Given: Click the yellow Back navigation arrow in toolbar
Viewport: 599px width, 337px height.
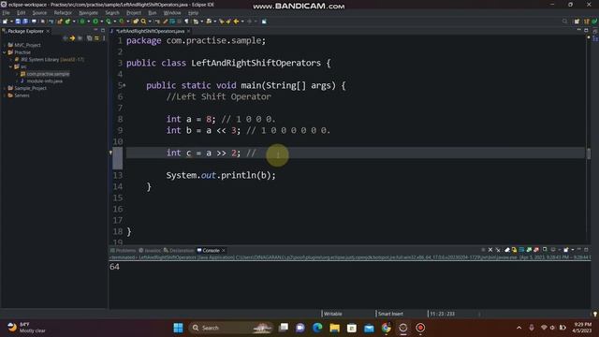Looking at the screenshot, I should [237, 22].
